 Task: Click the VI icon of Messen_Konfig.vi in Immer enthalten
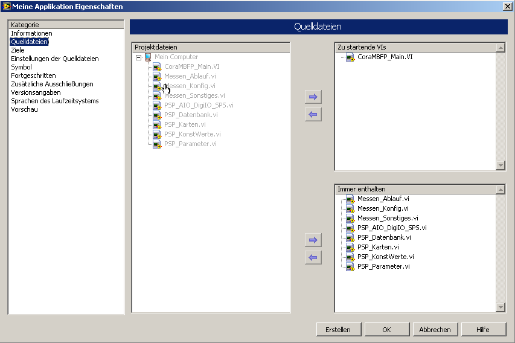(x=350, y=209)
